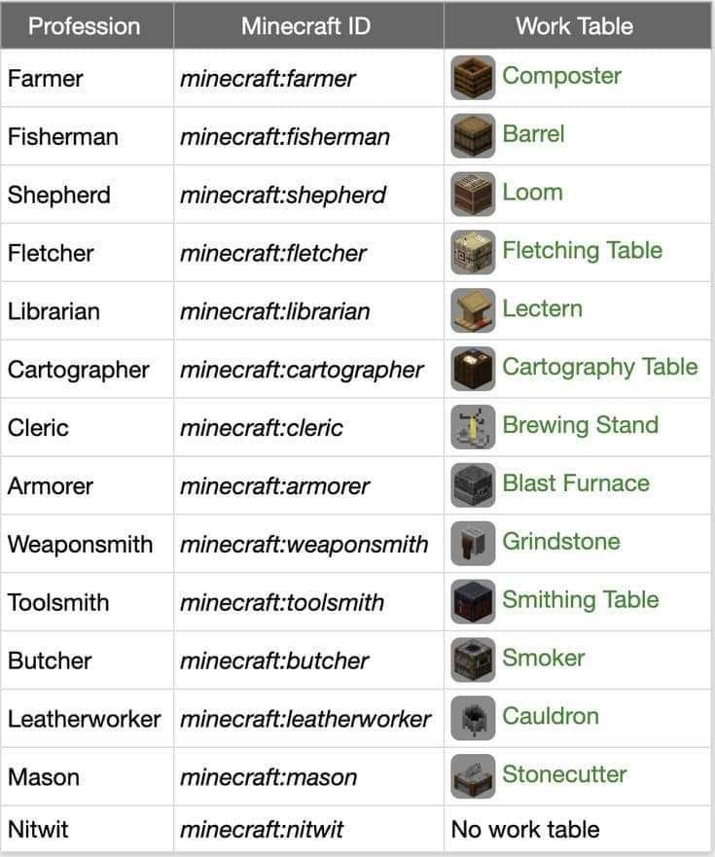Follow the Smithing Table link
This screenshot has height=857, width=715.
(580, 600)
